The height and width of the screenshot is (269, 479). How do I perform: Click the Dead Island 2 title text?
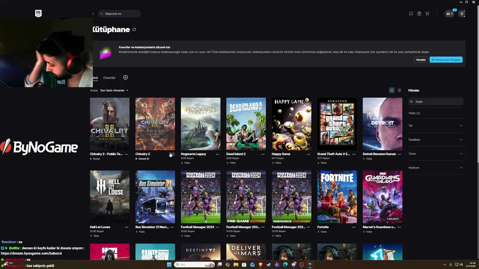point(236,154)
